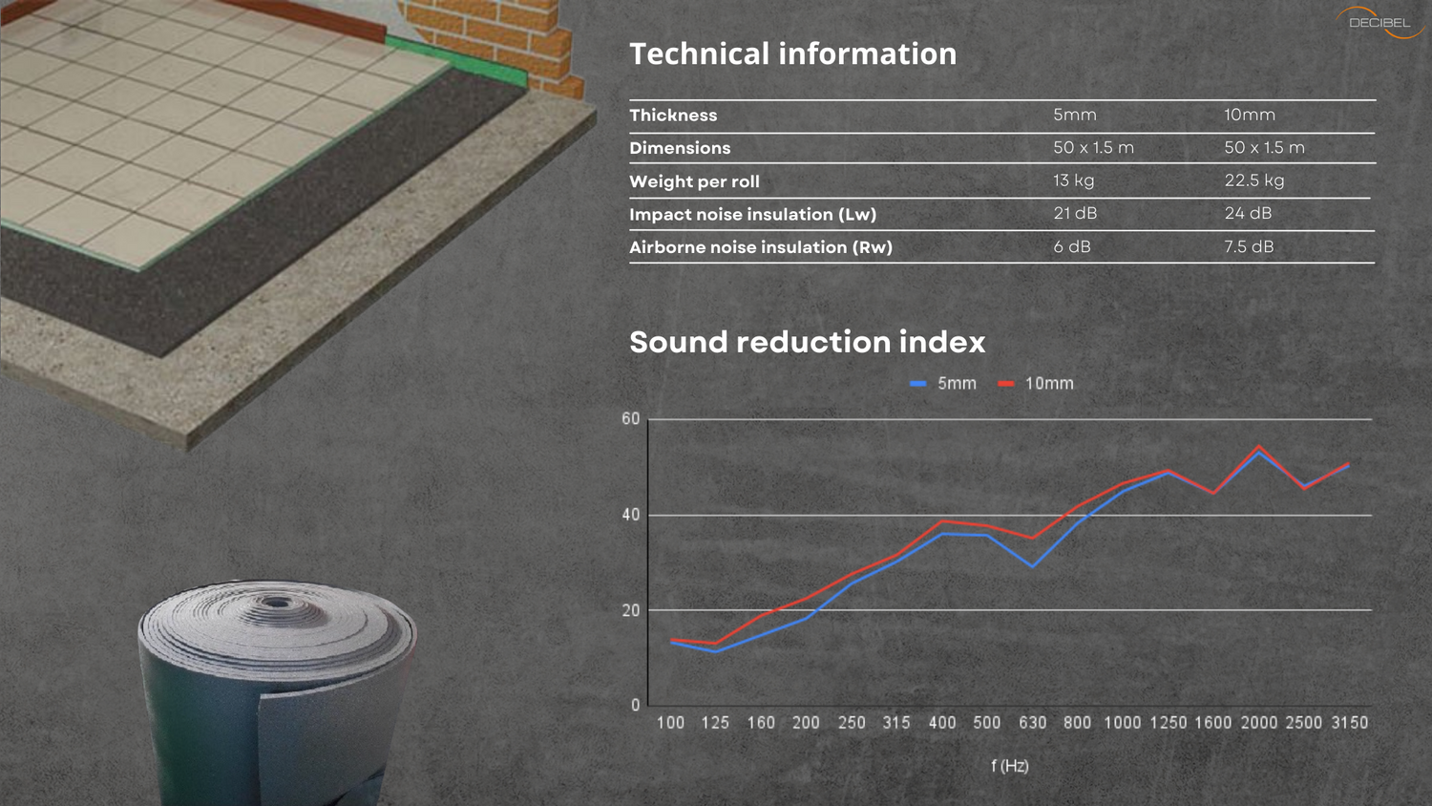Click the 10mm line peak at 2000 Hz
Viewport: 1432px width, 806px height.
point(1259,446)
